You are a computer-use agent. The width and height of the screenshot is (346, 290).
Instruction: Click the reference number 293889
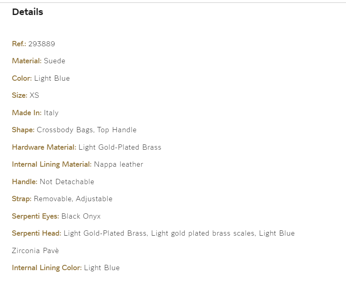(41, 44)
